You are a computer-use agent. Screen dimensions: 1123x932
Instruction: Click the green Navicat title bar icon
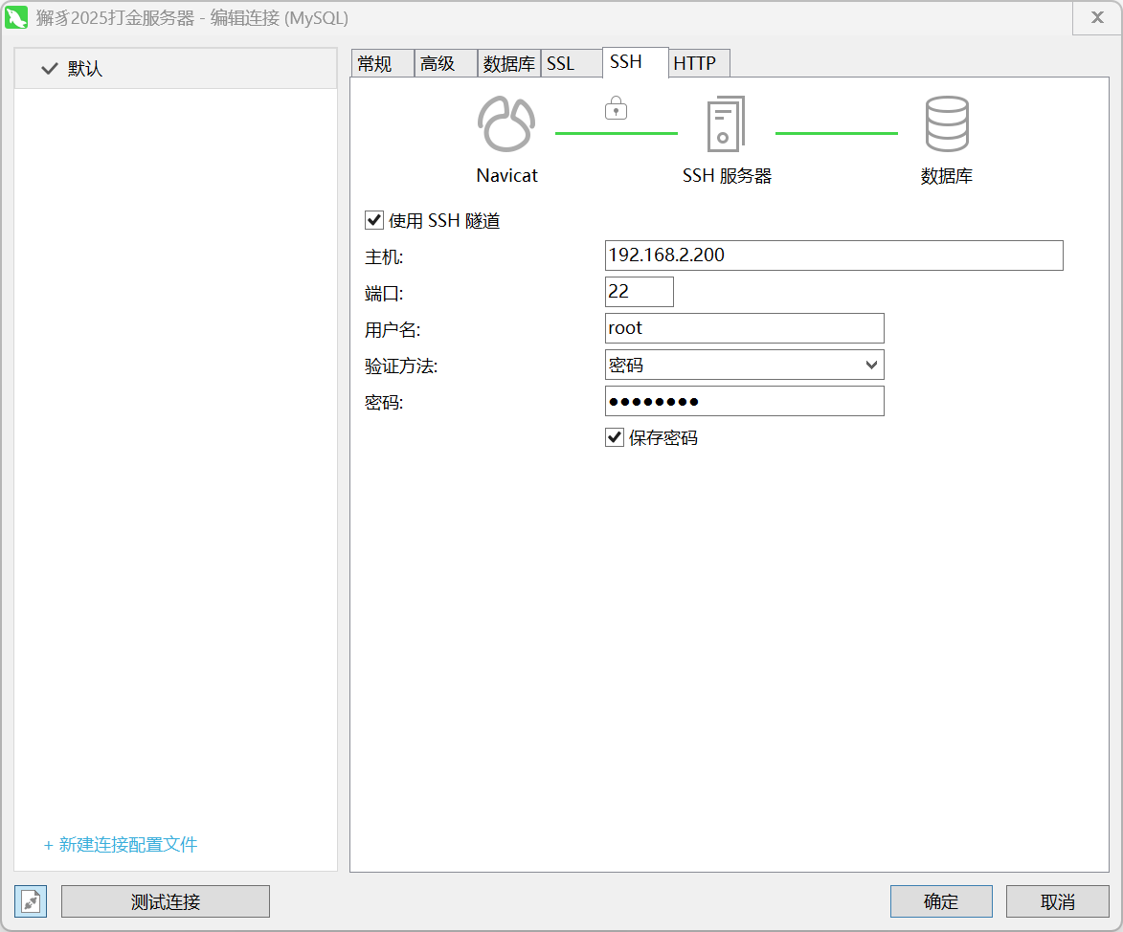tap(16, 18)
